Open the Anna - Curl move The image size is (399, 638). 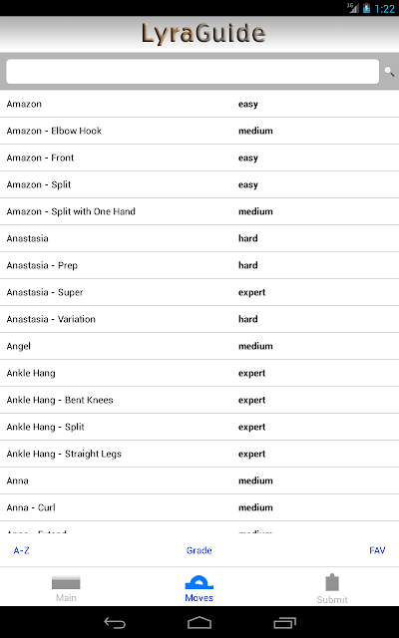(199, 507)
